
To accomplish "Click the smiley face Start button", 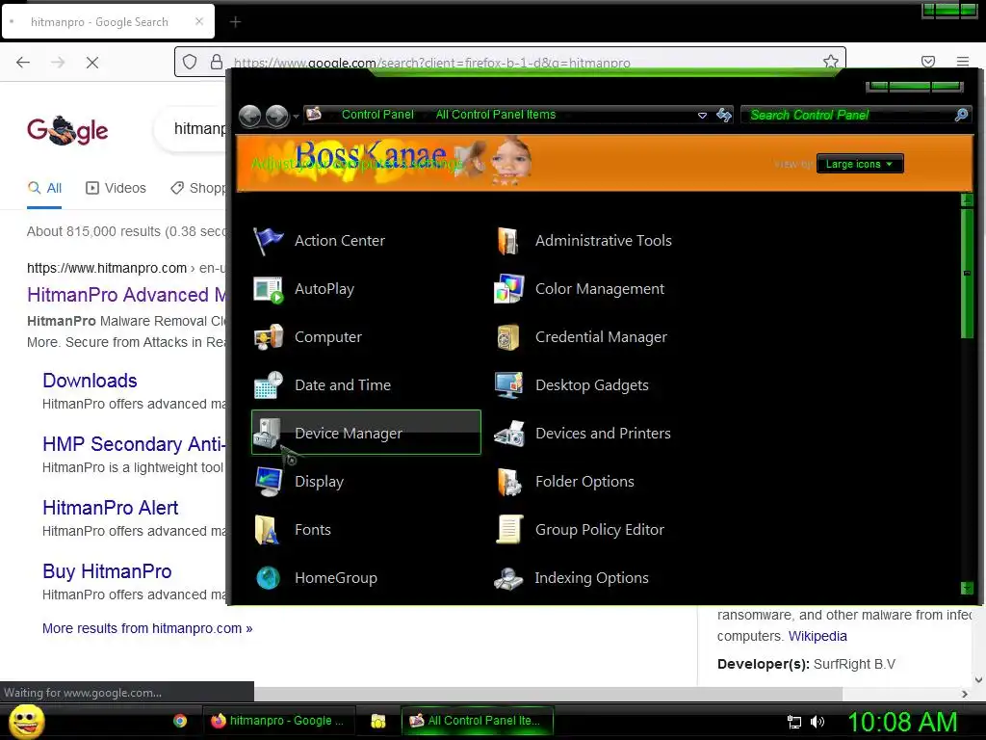I will [x=26, y=721].
